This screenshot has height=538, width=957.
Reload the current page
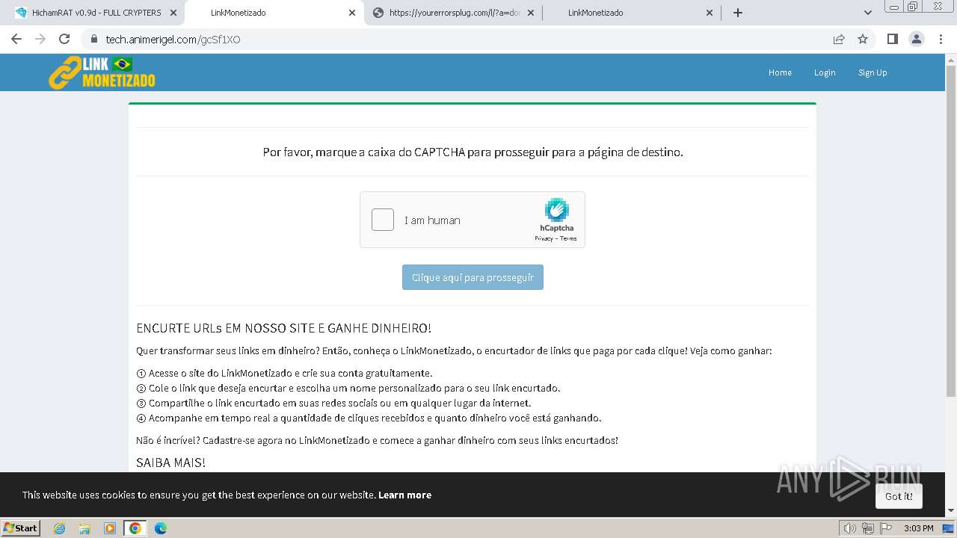pos(64,39)
